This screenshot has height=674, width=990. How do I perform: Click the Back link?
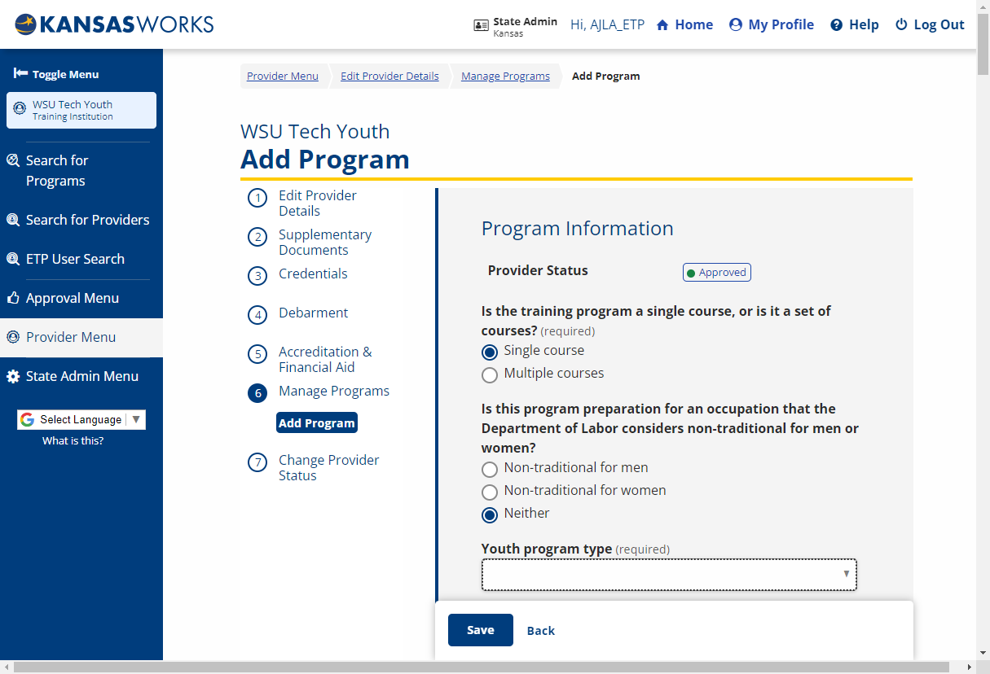541,631
